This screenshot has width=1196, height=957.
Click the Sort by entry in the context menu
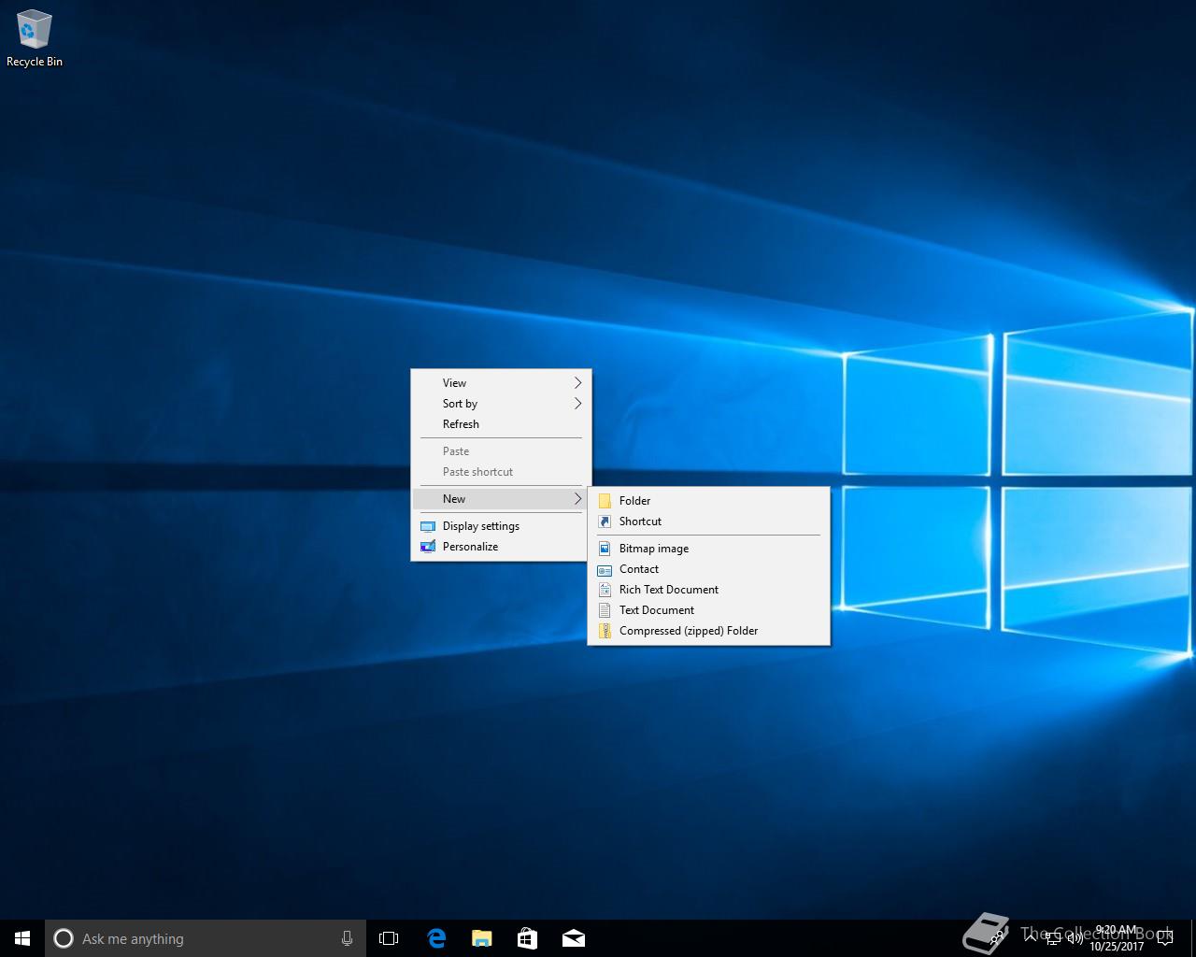coord(501,404)
